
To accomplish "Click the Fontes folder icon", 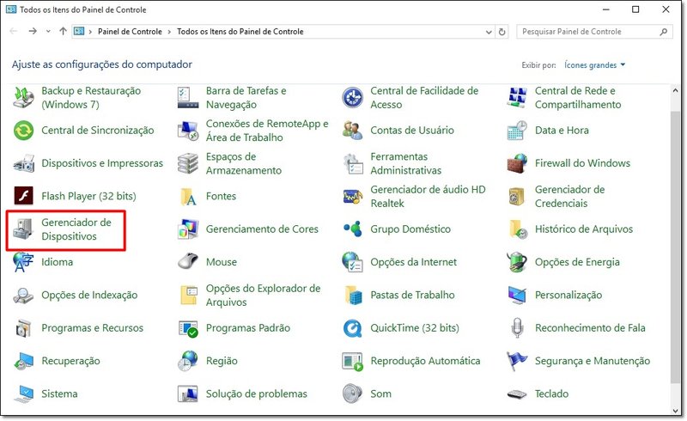I will [x=188, y=196].
